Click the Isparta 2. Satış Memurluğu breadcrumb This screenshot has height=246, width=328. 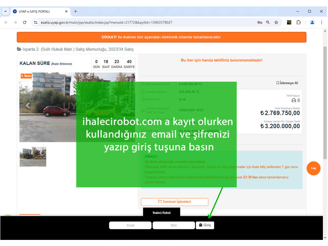pos(78,49)
